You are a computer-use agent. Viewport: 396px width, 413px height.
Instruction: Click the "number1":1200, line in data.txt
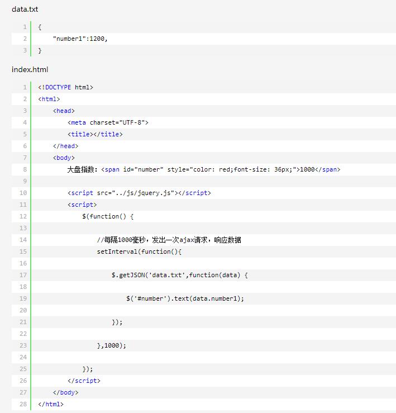[x=80, y=39]
